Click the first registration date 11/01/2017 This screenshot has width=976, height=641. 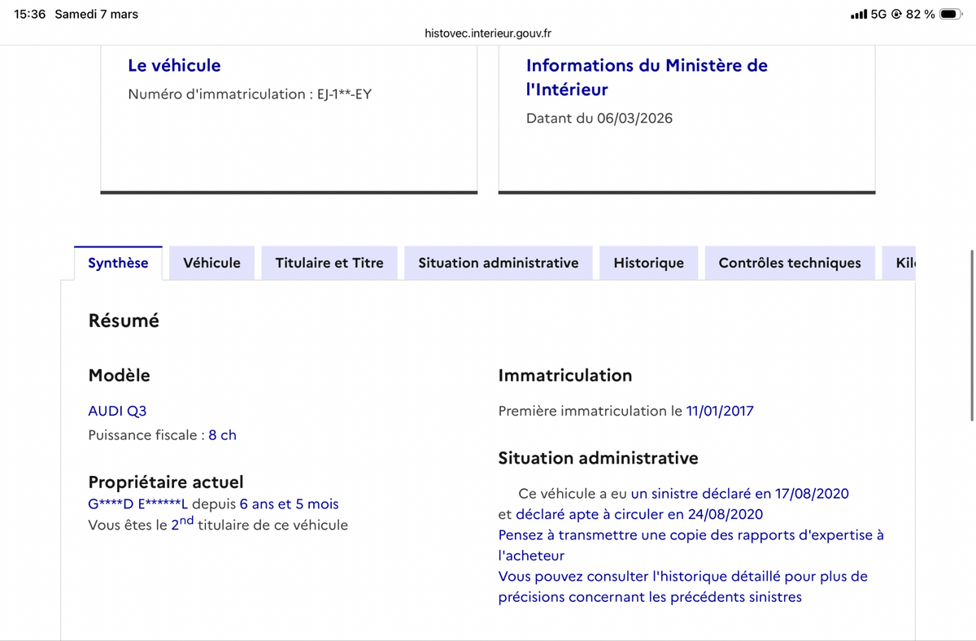(x=720, y=411)
